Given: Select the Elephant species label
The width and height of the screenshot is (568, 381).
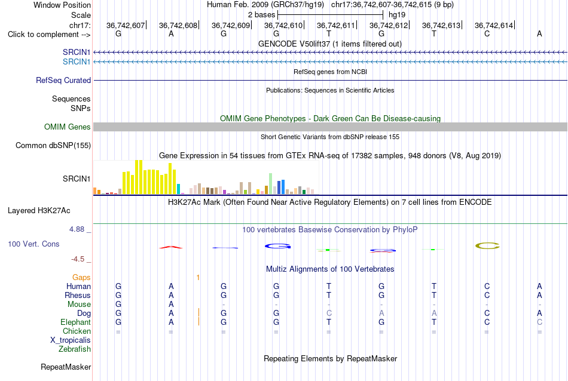Looking at the screenshot, I should pos(76,322).
